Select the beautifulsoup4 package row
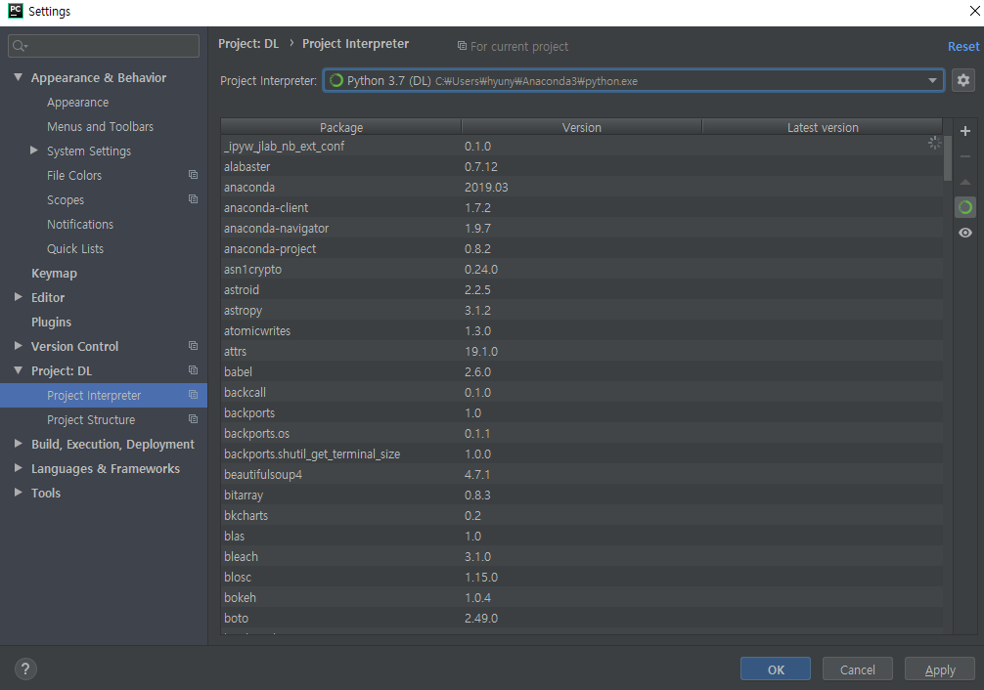Viewport: 984px width, 690px height. coord(582,475)
